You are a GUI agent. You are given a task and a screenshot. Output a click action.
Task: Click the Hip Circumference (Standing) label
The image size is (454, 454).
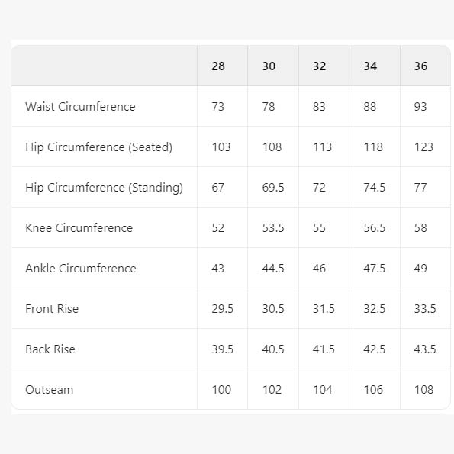(104, 188)
